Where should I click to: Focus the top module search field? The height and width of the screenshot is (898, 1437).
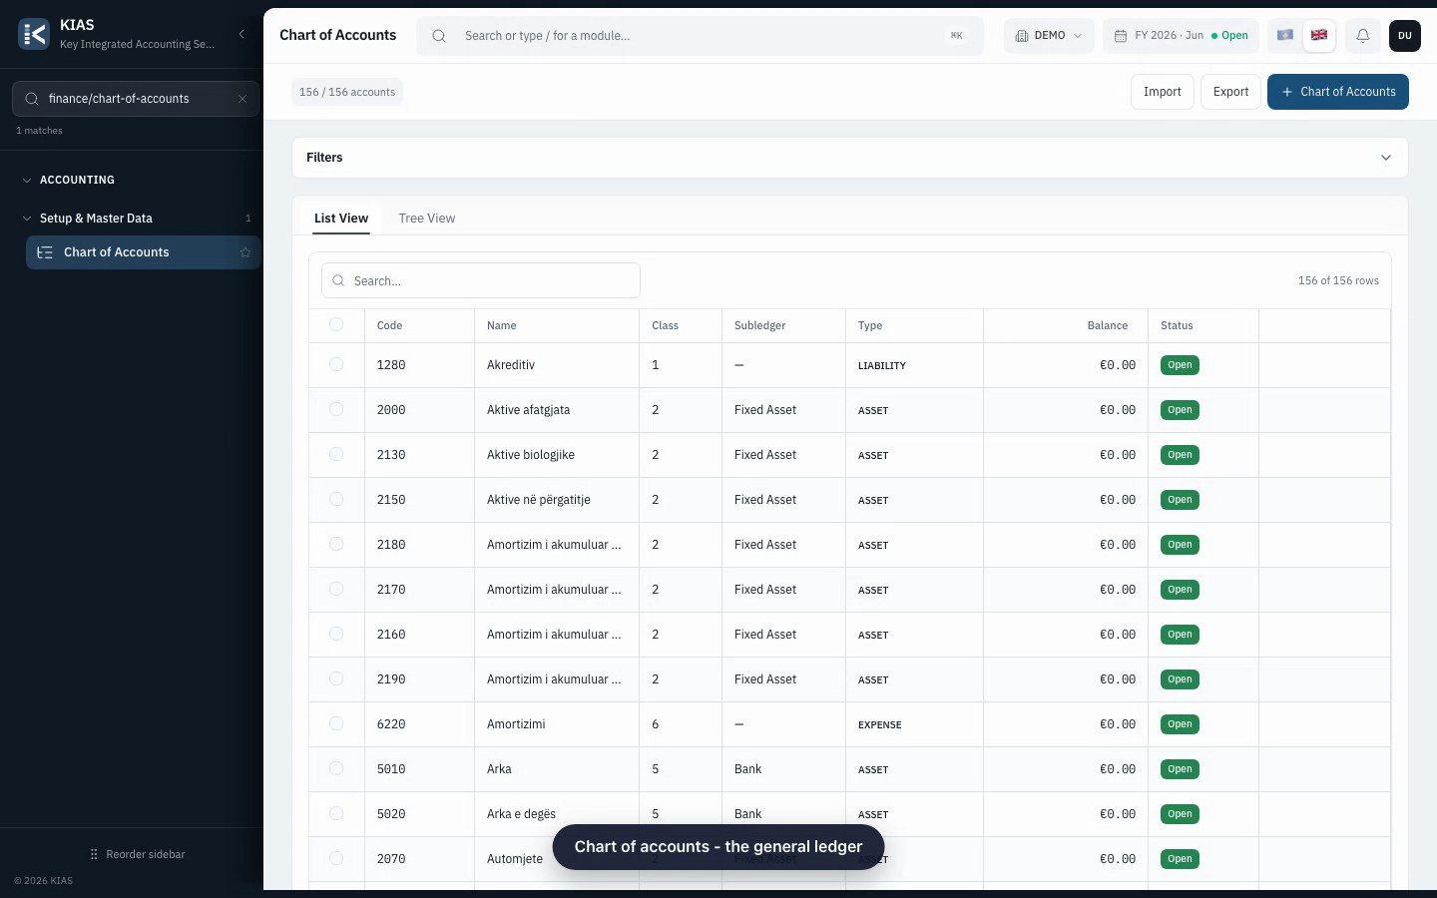[x=699, y=36]
